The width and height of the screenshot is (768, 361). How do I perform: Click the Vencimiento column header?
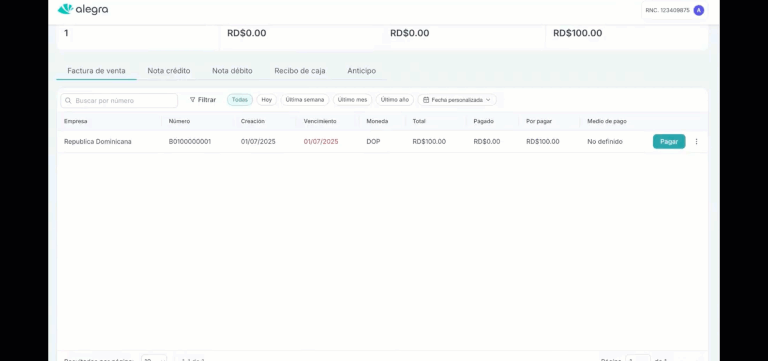point(320,121)
